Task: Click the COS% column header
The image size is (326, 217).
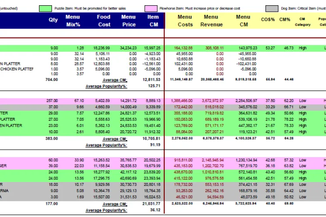Action: click(268, 20)
